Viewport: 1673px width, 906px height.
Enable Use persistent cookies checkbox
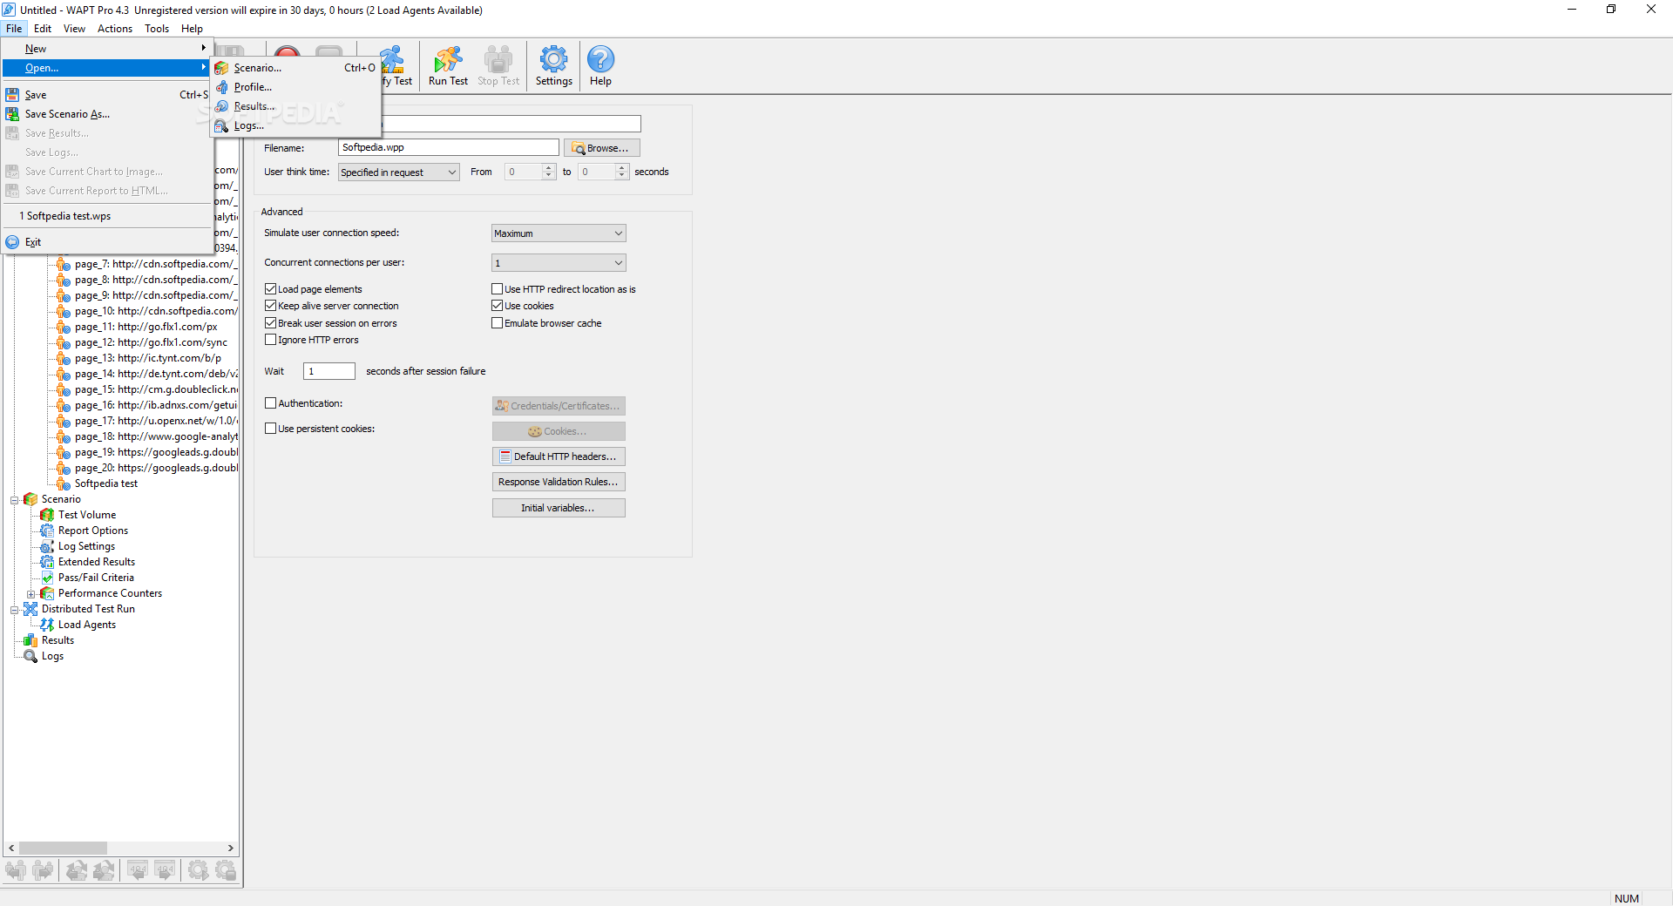(x=271, y=429)
